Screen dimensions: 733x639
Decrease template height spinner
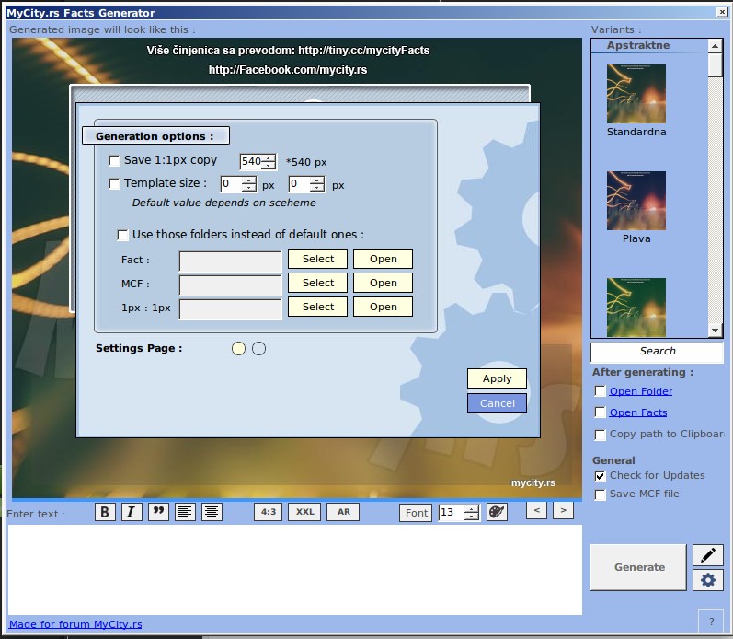(x=317, y=188)
